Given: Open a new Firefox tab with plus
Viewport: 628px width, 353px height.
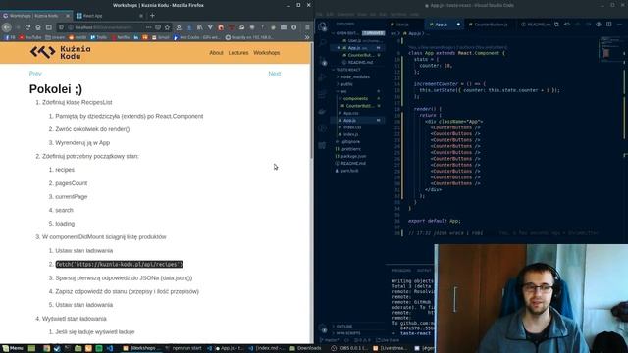Looking at the screenshot, I should (x=152, y=16).
